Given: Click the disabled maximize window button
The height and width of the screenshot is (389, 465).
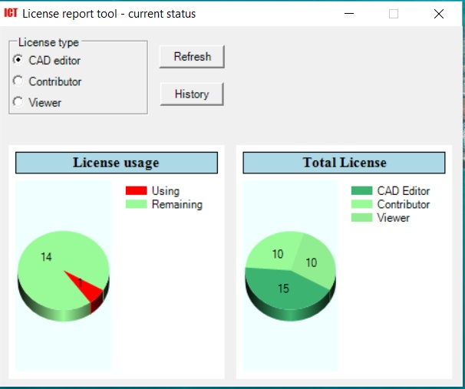Looking at the screenshot, I should coord(394,14).
